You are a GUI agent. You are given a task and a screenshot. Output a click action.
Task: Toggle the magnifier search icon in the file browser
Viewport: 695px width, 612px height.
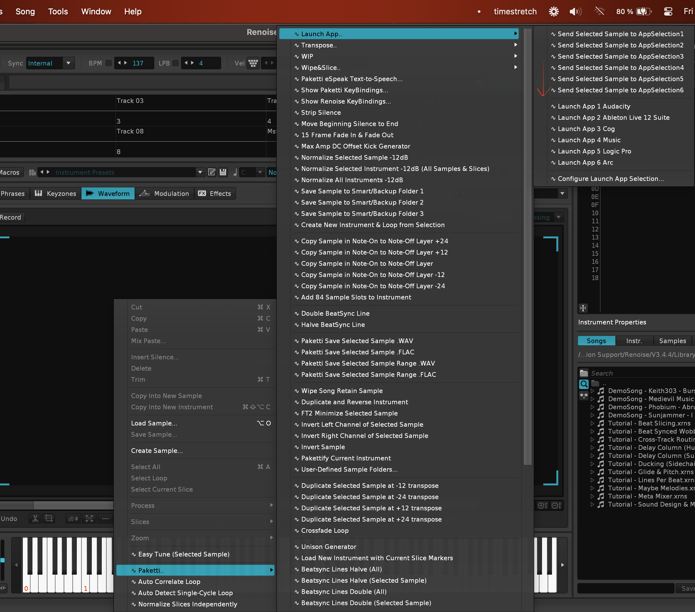584,384
